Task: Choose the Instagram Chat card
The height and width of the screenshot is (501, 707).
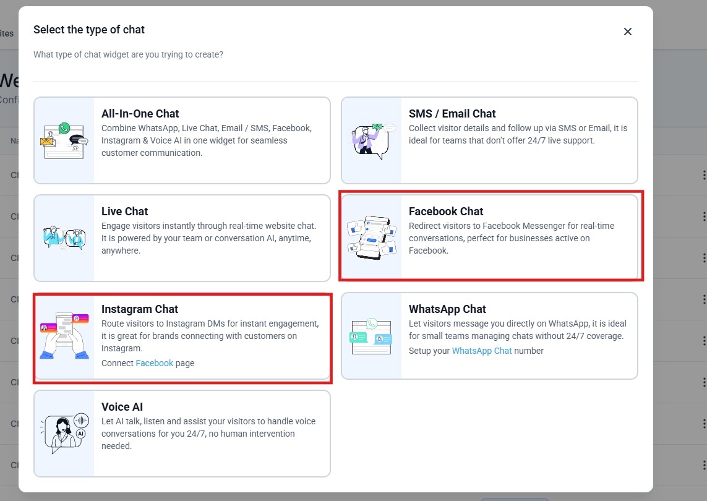Action: 182,336
